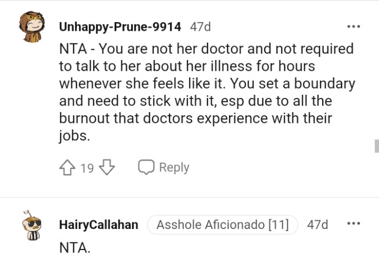Image resolution: width=379 pixels, height=269 pixels.
Task: Click the word 'jobs.' ending the comment
Action: click(74, 136)
